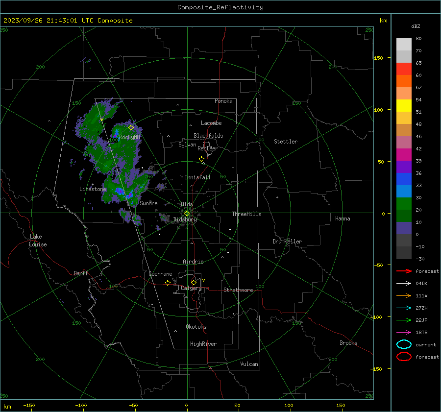Viewport: 441px width, 412px height.
Task: Click the Vulcan label
Action: 249,364
